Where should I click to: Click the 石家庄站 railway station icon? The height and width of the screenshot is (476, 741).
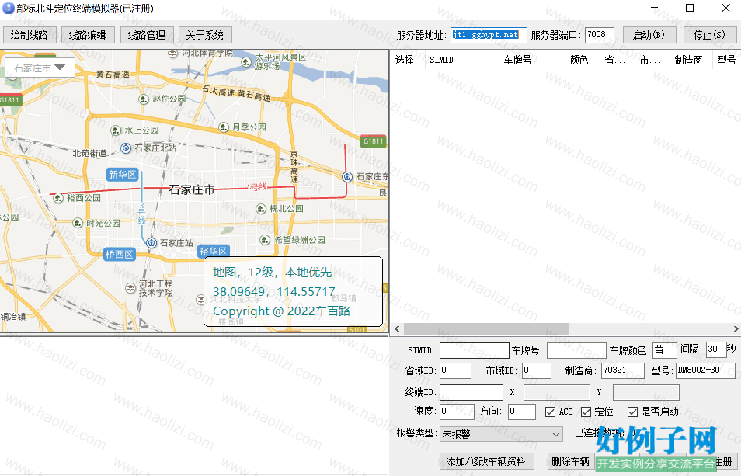(151, 243)
